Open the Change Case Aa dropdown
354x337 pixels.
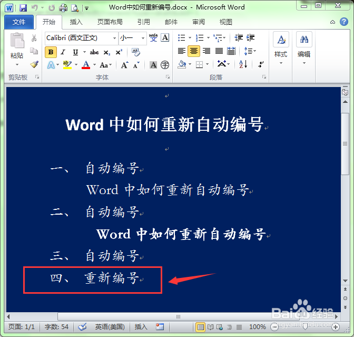coord(106,65)
